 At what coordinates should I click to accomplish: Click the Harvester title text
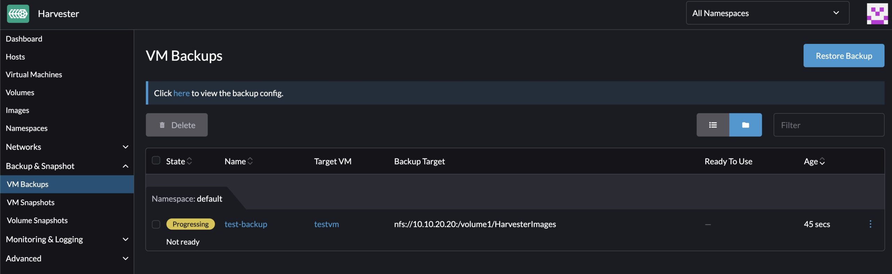(x=59, y=14)
